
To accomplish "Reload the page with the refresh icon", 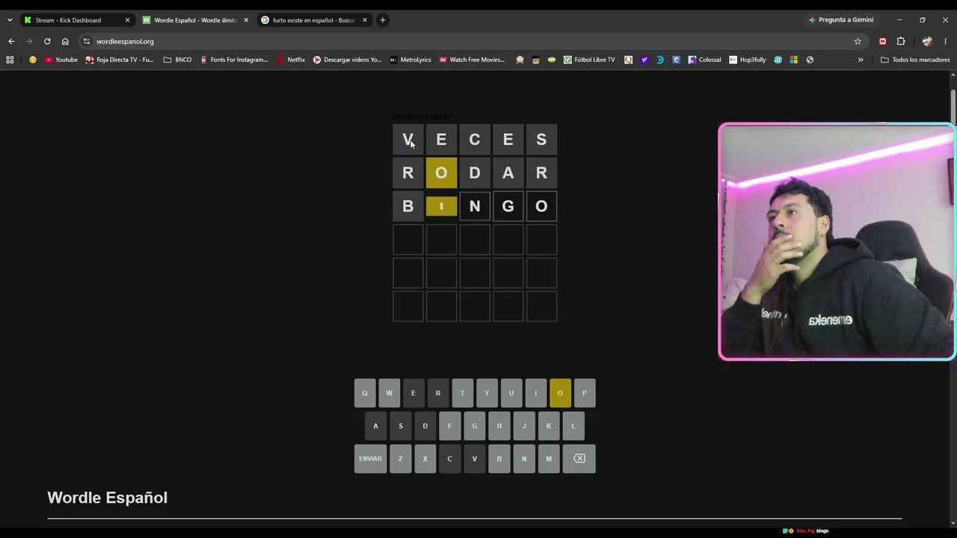I will pyautogui.click(x=47, y=41).
